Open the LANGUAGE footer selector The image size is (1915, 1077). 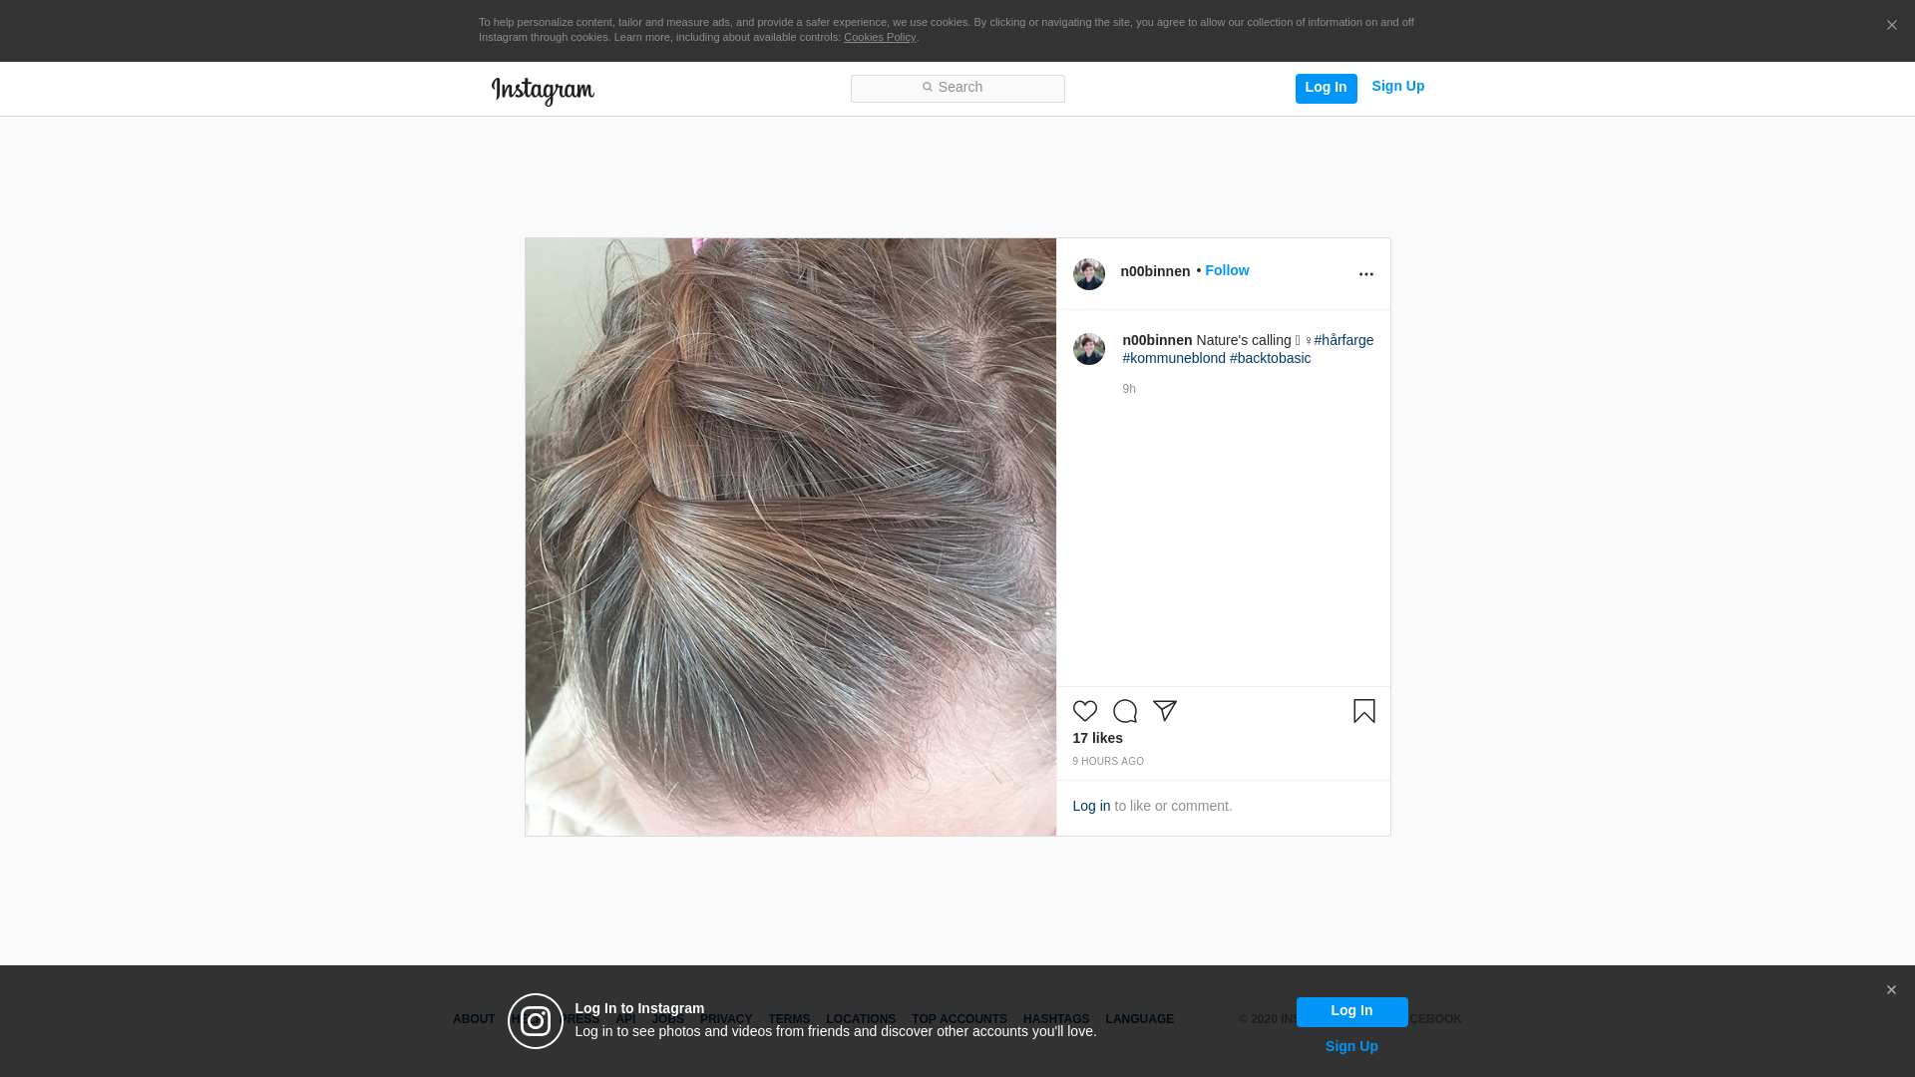1139,1019
